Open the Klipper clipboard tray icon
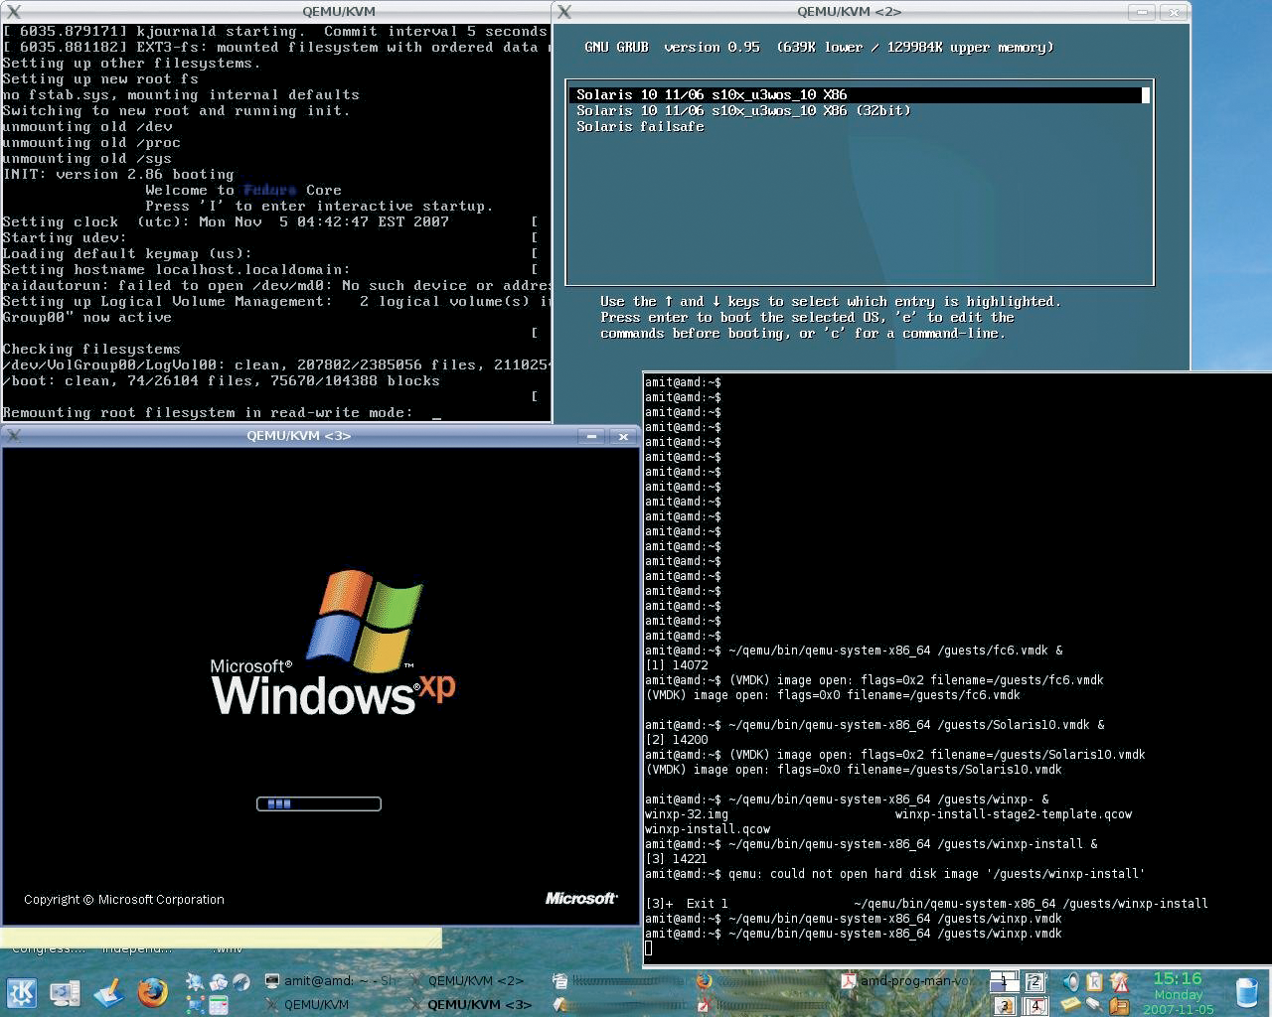 coord(1095,982)
